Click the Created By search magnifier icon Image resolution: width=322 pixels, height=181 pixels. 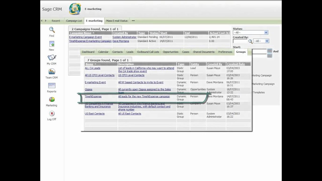pyautogui.click(x=250, y=41)
